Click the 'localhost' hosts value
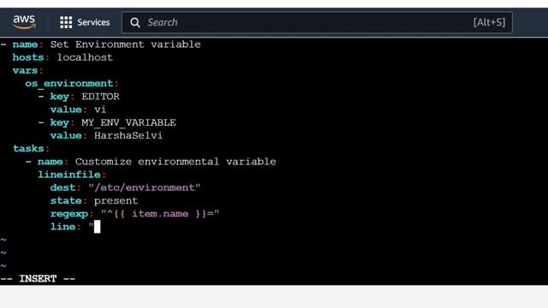548x308 pixels. (x=85, y=57)
